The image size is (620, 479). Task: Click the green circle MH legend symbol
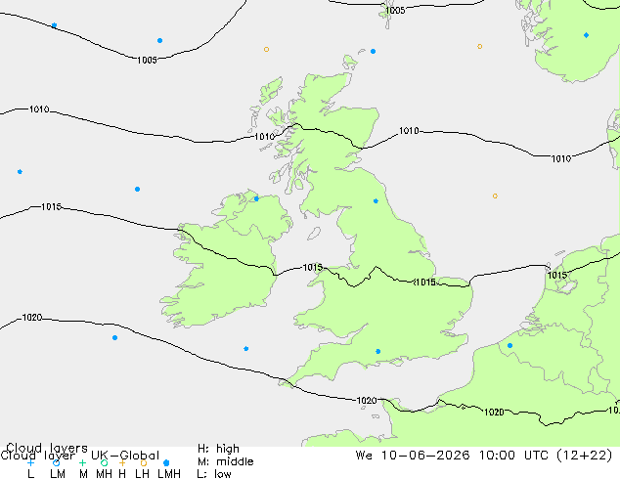coord(104,462)
